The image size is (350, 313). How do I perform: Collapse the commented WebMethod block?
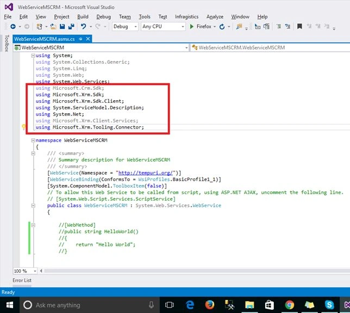point(33,225)
